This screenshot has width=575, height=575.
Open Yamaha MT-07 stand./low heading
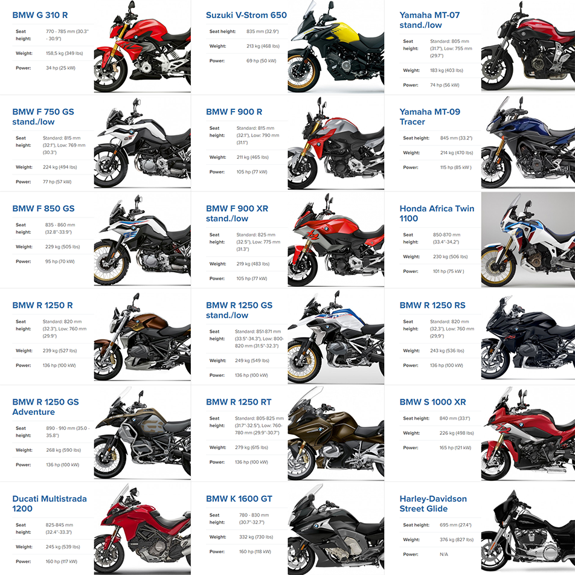[429, 20]
